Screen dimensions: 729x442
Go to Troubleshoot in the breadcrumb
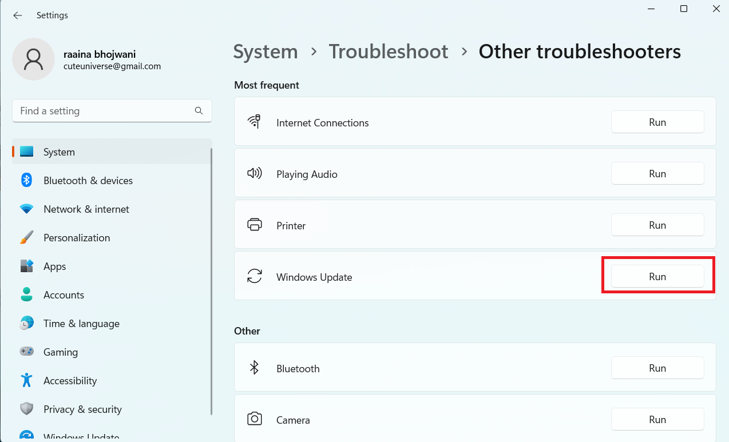click(x=388, y=51)
